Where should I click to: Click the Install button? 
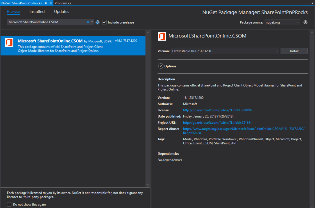point(294,51)
